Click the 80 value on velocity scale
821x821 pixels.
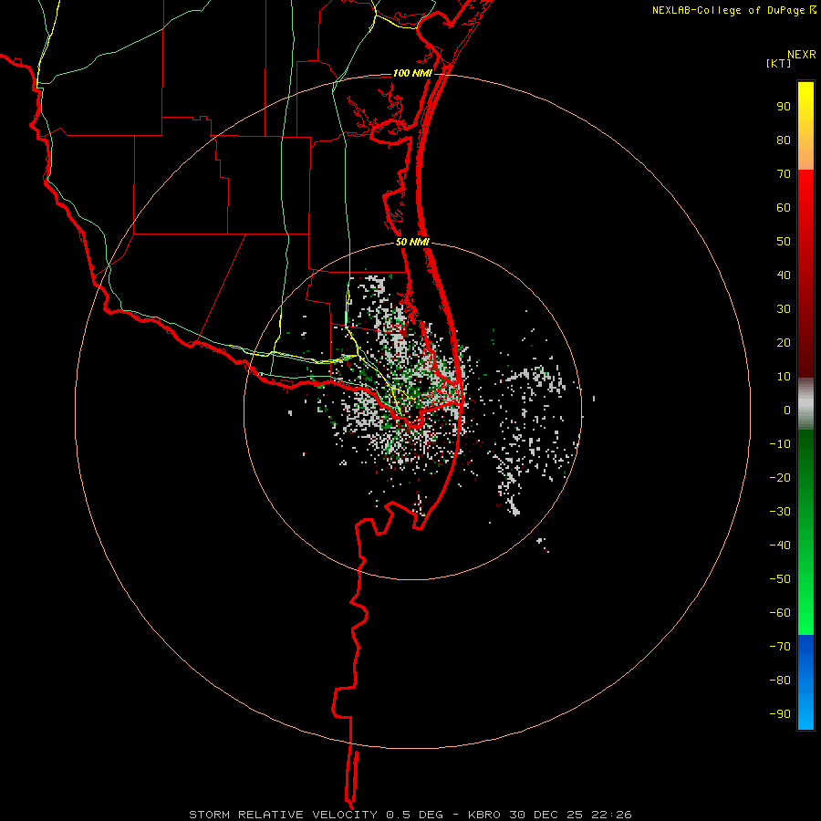pyautogui.click(x=784, y=140)
